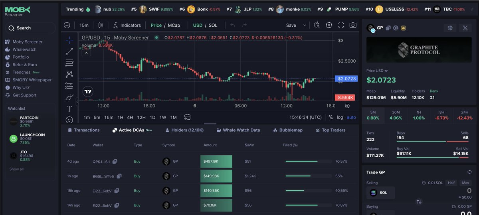
Task: Take a chart snapshot with camera icon
Action: 353,25
